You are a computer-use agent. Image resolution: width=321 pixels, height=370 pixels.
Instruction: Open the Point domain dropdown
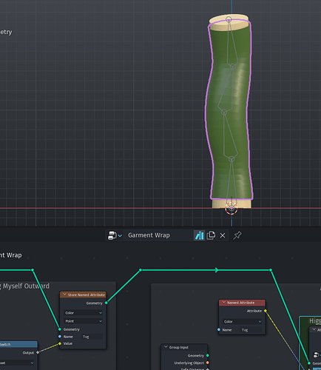click(83, 321)
